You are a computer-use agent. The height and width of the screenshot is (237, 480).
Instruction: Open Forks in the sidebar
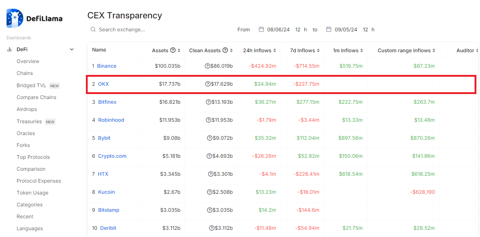[x=23, y=145]
